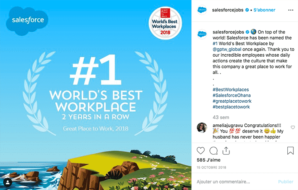Open the ameliajugravu username link

click(x=228, y=126)
